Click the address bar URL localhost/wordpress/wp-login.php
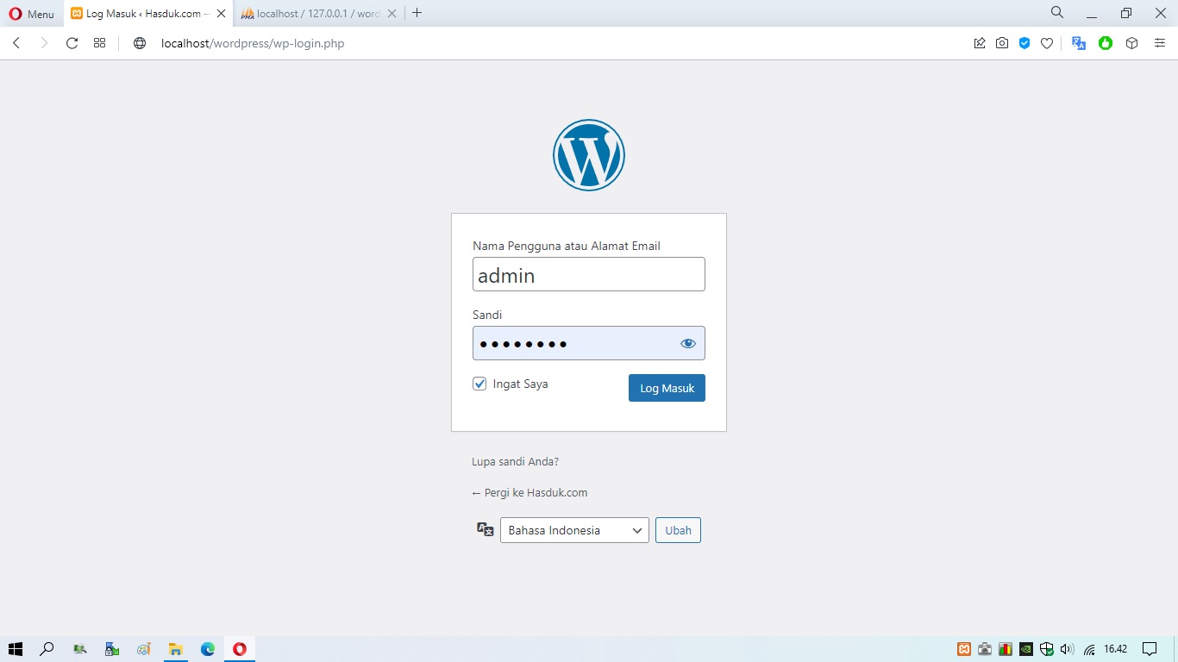The height and width of the screenshot is (662, 1178). pyautogui.click(x=253, y=43)
